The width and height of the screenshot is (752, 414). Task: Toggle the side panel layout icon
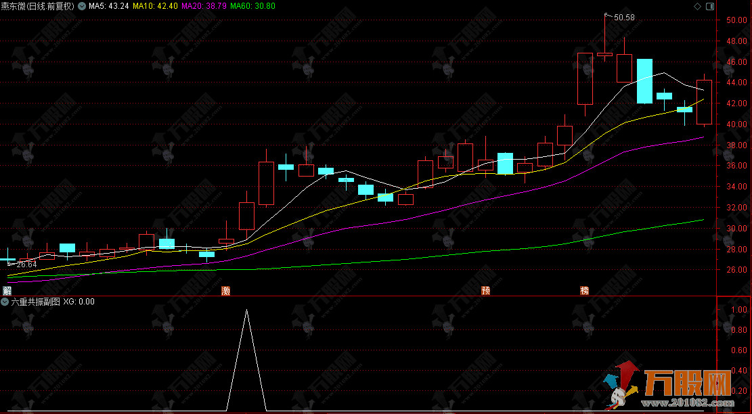[x=709, y=6]
